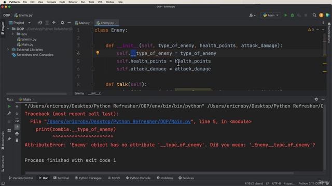The image size is (332, 186).
Task: Toggle the Bookmarks side stripe button
Action: [3, 141]
